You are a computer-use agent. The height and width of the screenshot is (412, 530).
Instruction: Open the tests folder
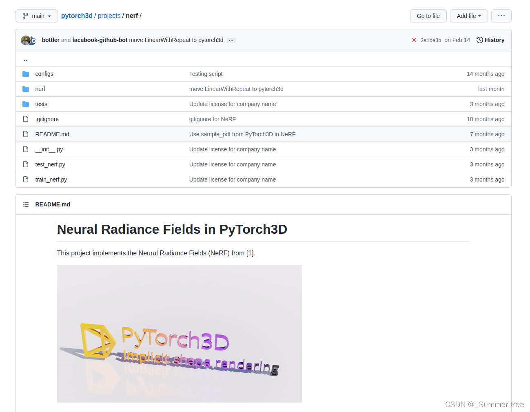click(41, 104)
